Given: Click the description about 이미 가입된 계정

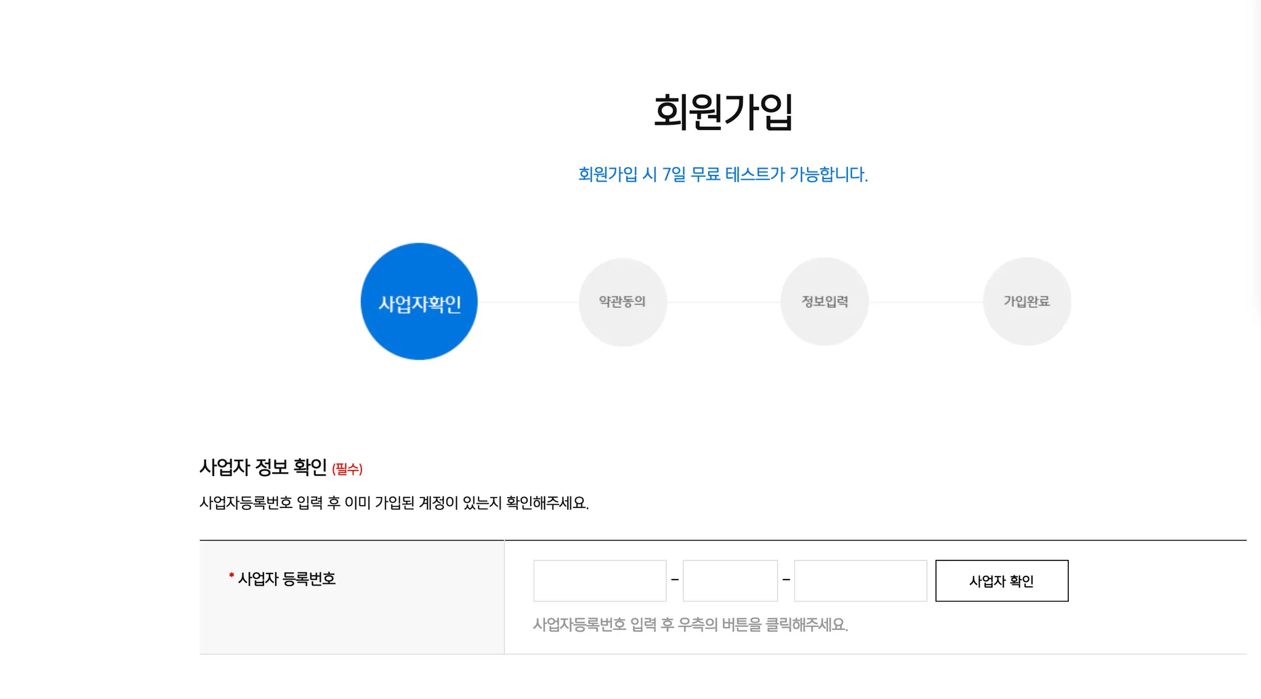Looking at the screenshot, I should pyautogui.click(x=394, y=503).
